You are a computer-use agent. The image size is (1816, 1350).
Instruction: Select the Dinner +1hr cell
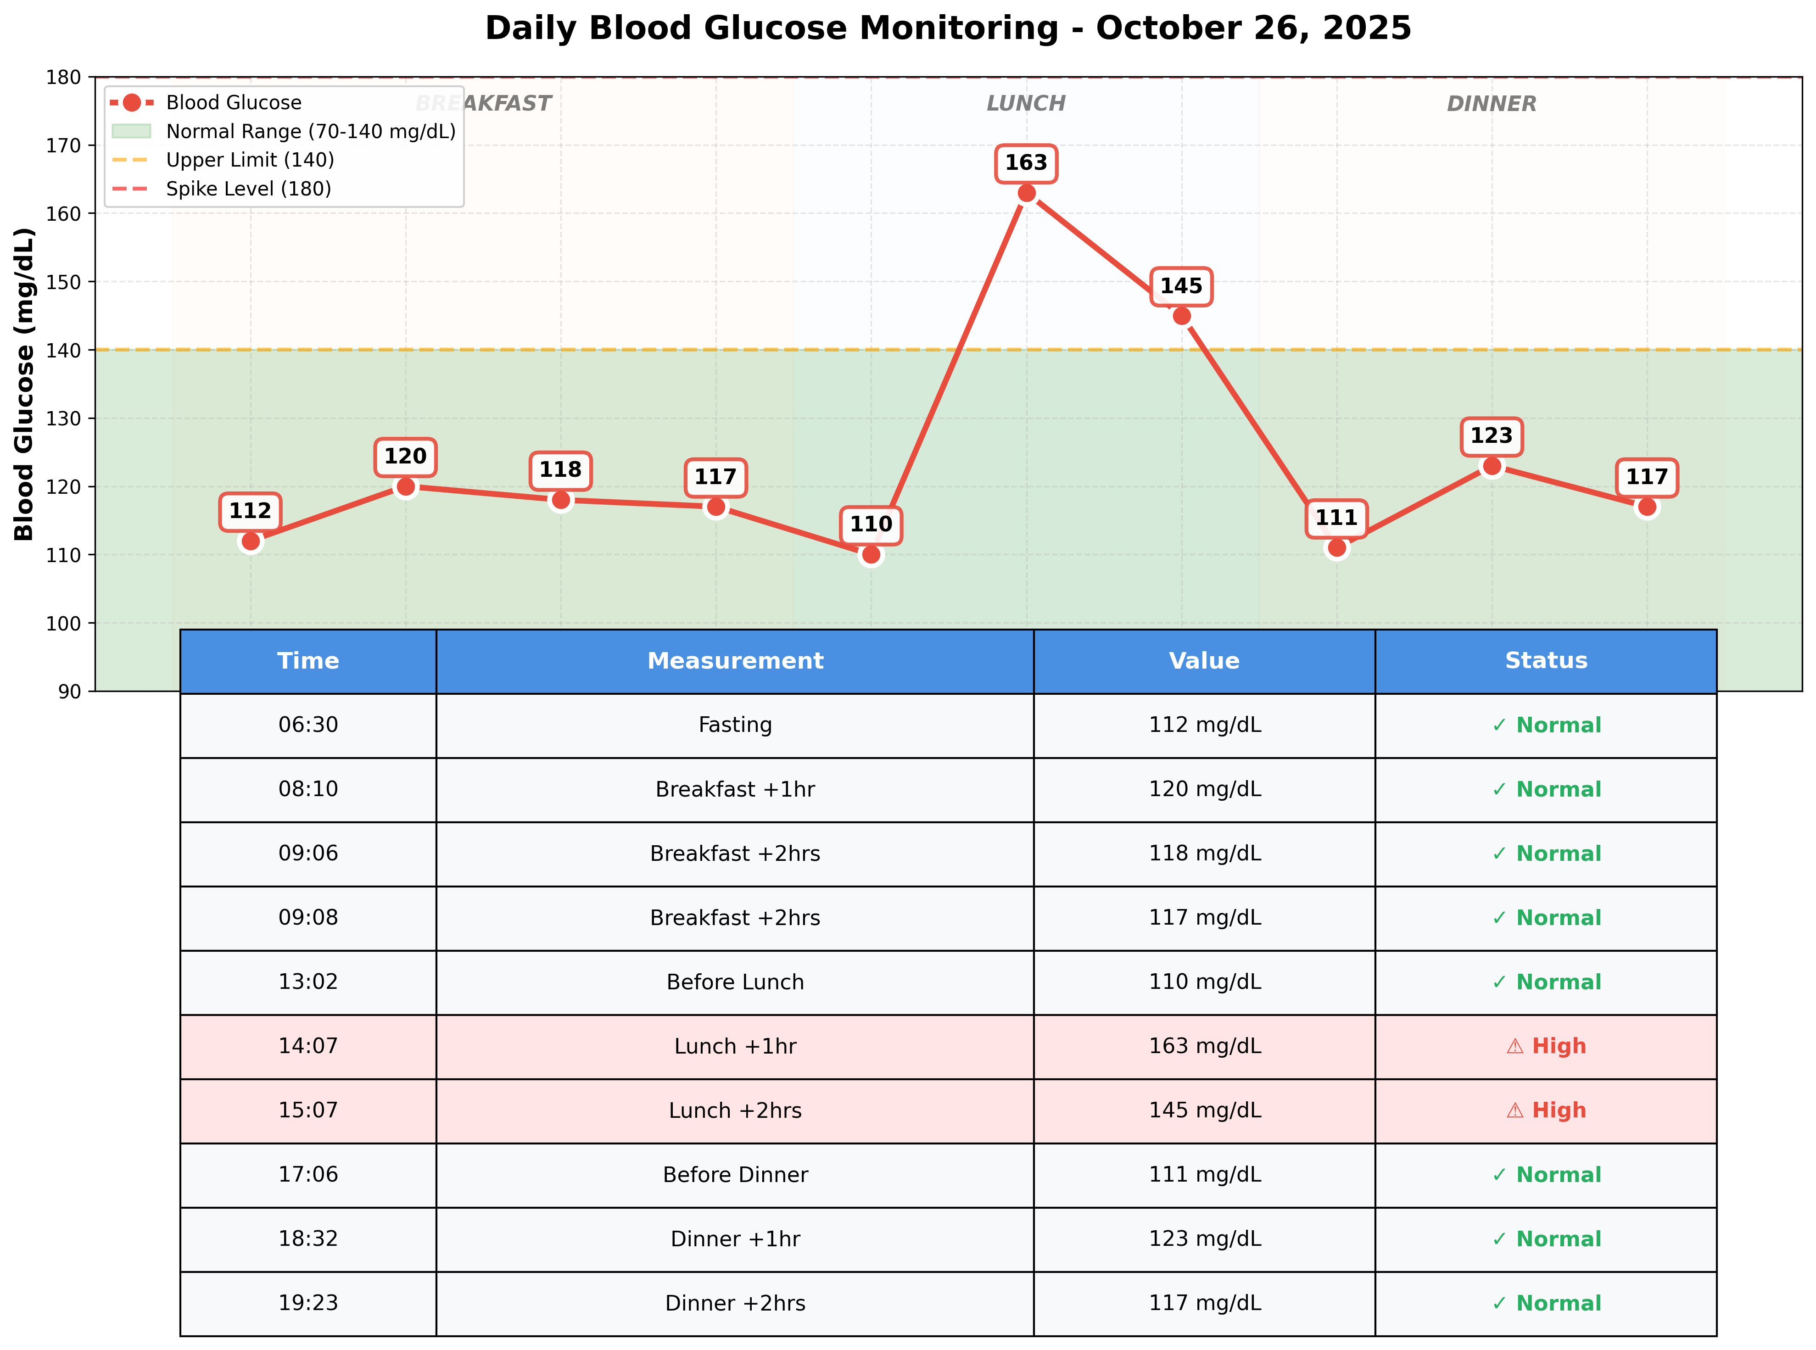tap(735, 1240)
